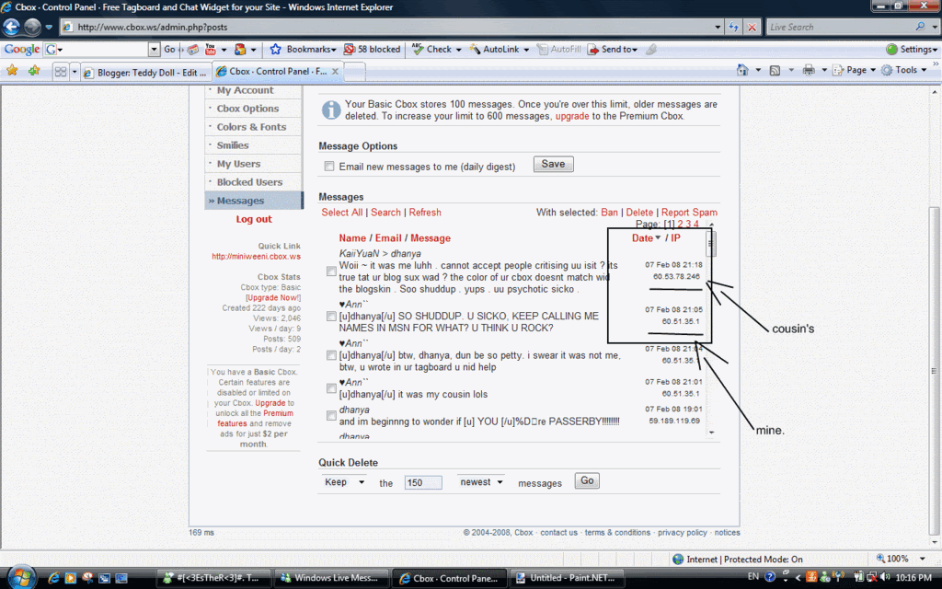The width and height of the screenshot is (942, 589).
Task: Click the Send to toolbar button
Action: [612, 50]
